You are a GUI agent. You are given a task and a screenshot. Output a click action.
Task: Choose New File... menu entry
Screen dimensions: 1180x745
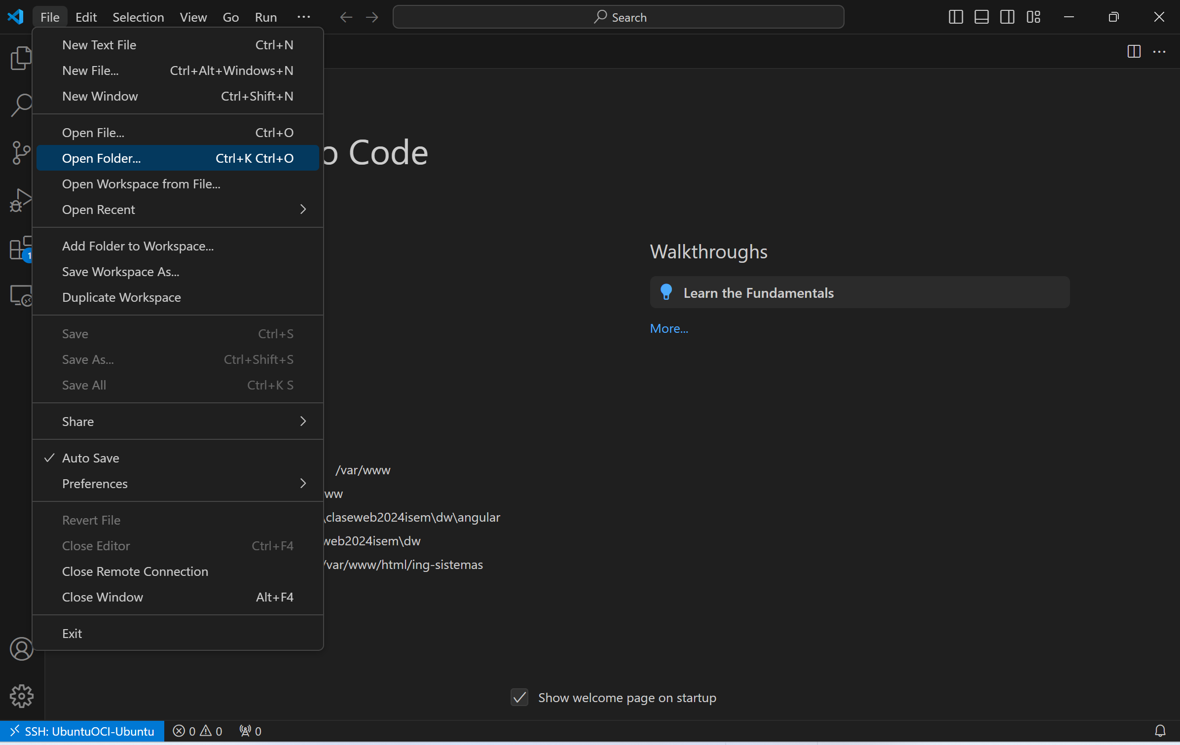click(x=178, y=71)
